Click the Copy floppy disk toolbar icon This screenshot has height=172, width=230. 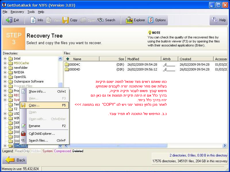coord(66,20)
